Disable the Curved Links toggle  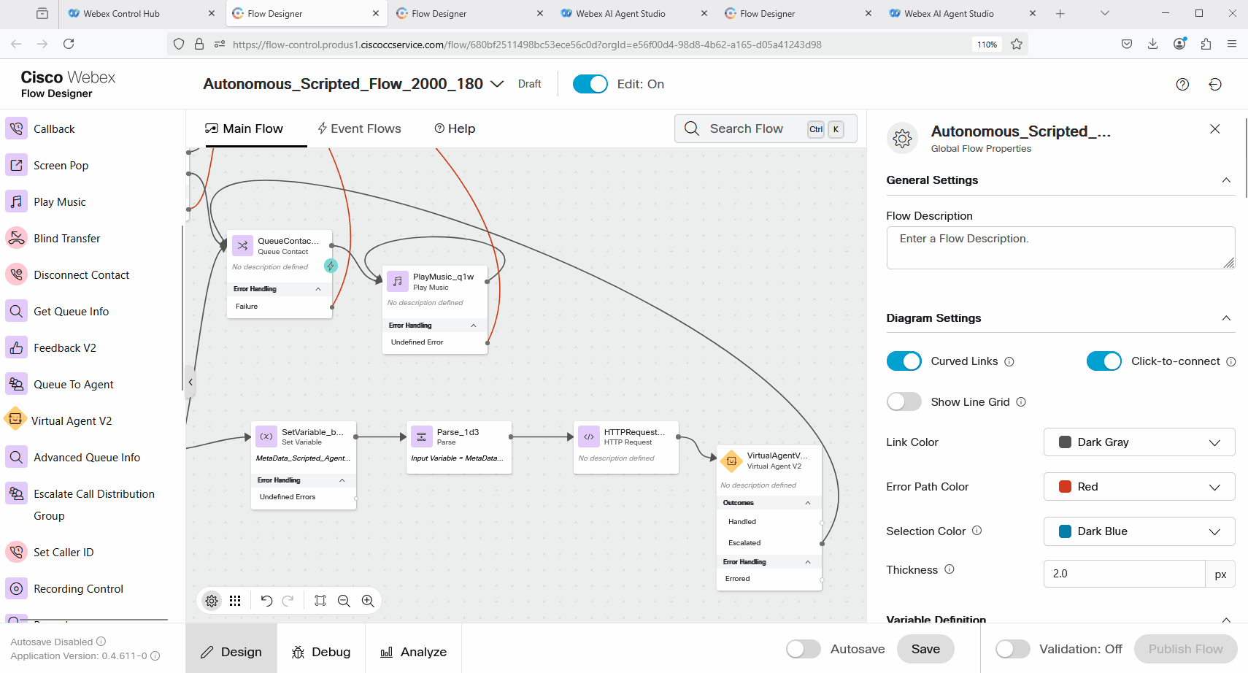[904, 361]
